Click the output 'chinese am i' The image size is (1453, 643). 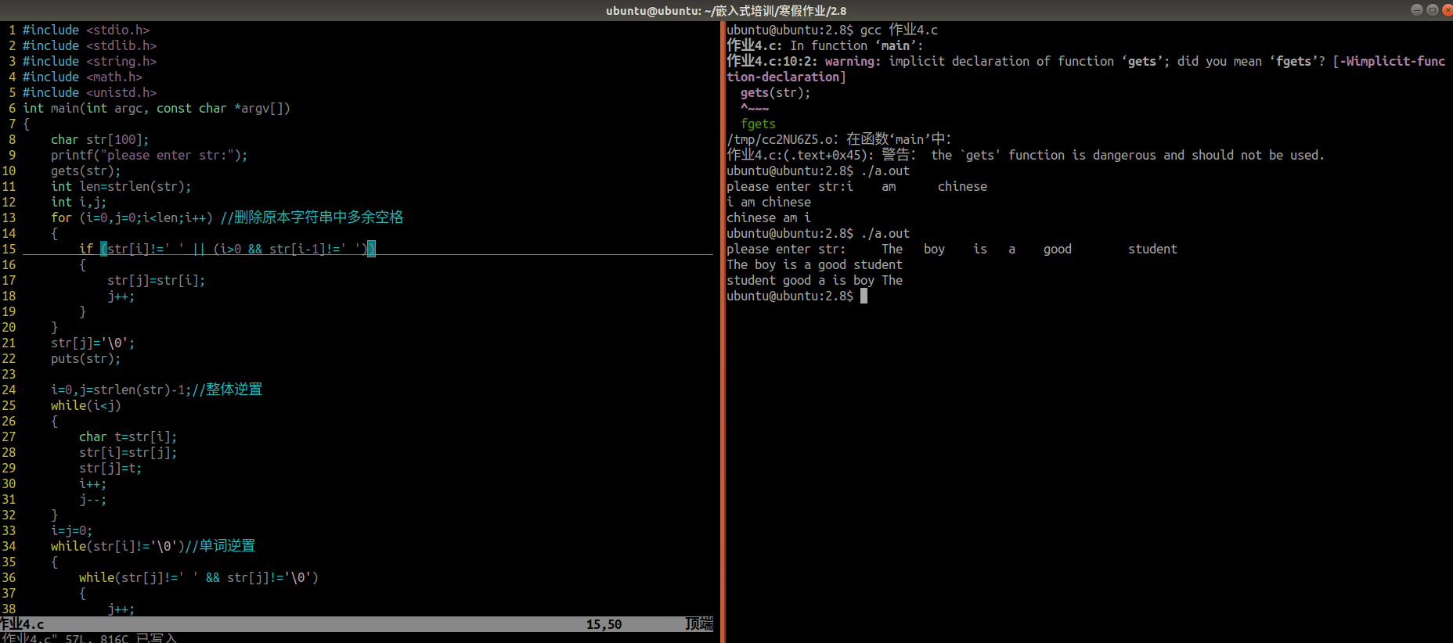tap(769, 217)
